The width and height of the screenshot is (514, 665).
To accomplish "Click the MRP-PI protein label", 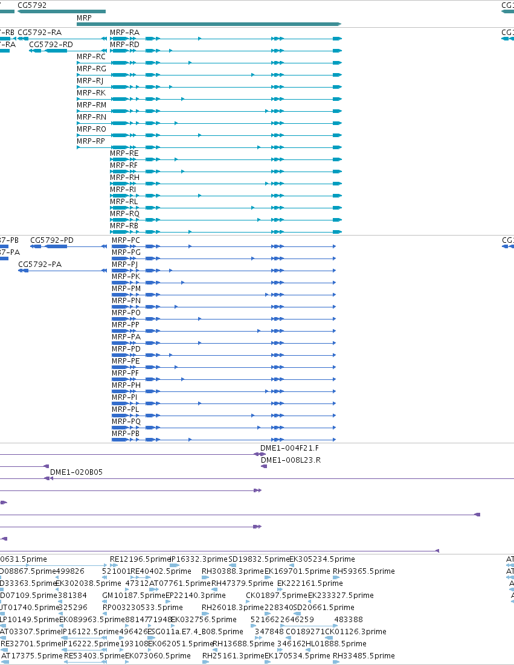I will click(124, 397).
